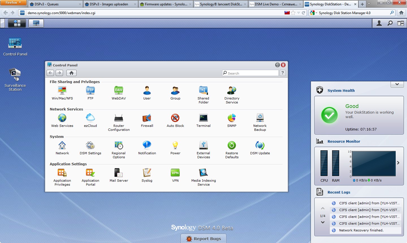This screenshot has width=407, height=243.
Task: Open Firewall settings
Action: click(x=147, y=120)
